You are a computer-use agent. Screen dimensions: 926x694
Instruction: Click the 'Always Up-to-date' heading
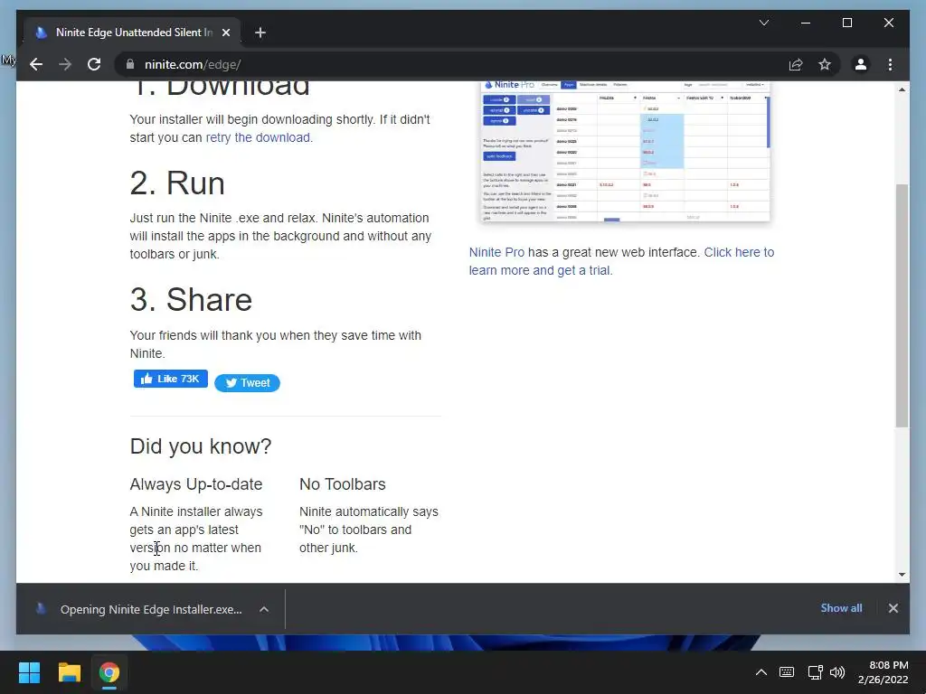195,484
